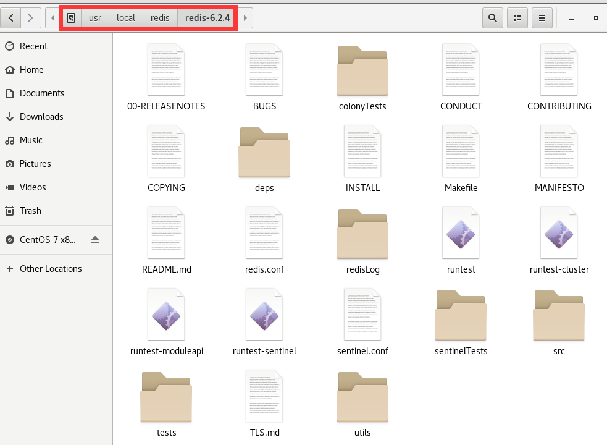Eject the CentOS 7 volume
607x445 pixels.
click(95, 240)
